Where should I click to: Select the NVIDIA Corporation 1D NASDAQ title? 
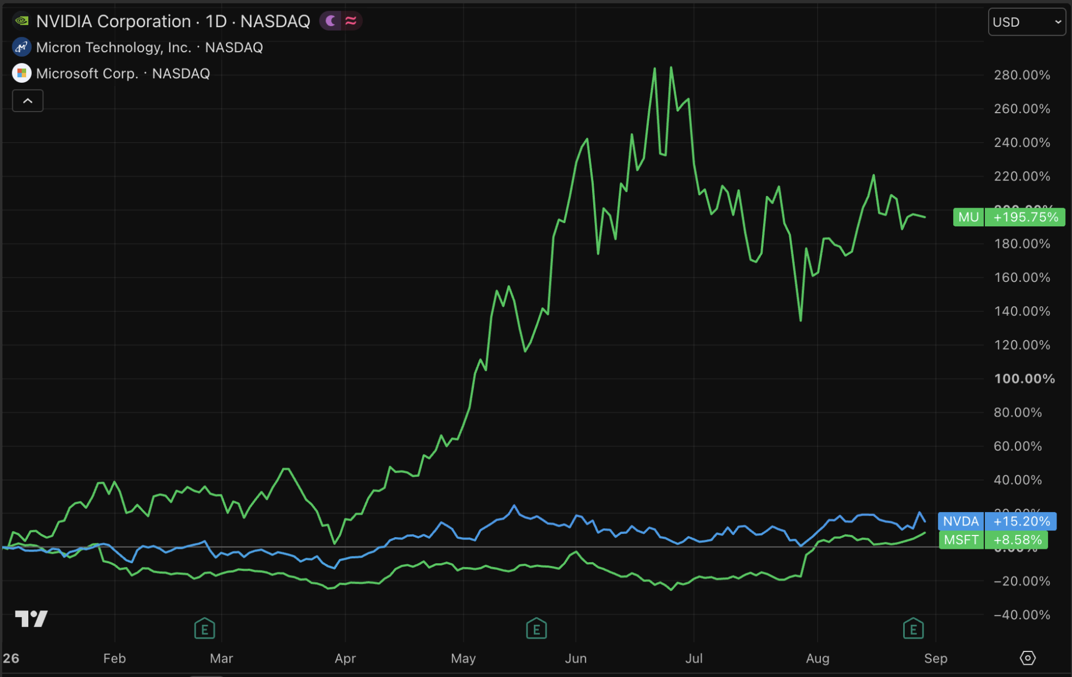point(173,21)
